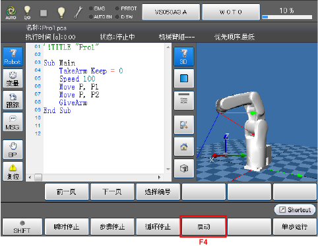This screenshot has height=246, width=318.
Task: Select code line 'Speed 100'
Action: 77,79
